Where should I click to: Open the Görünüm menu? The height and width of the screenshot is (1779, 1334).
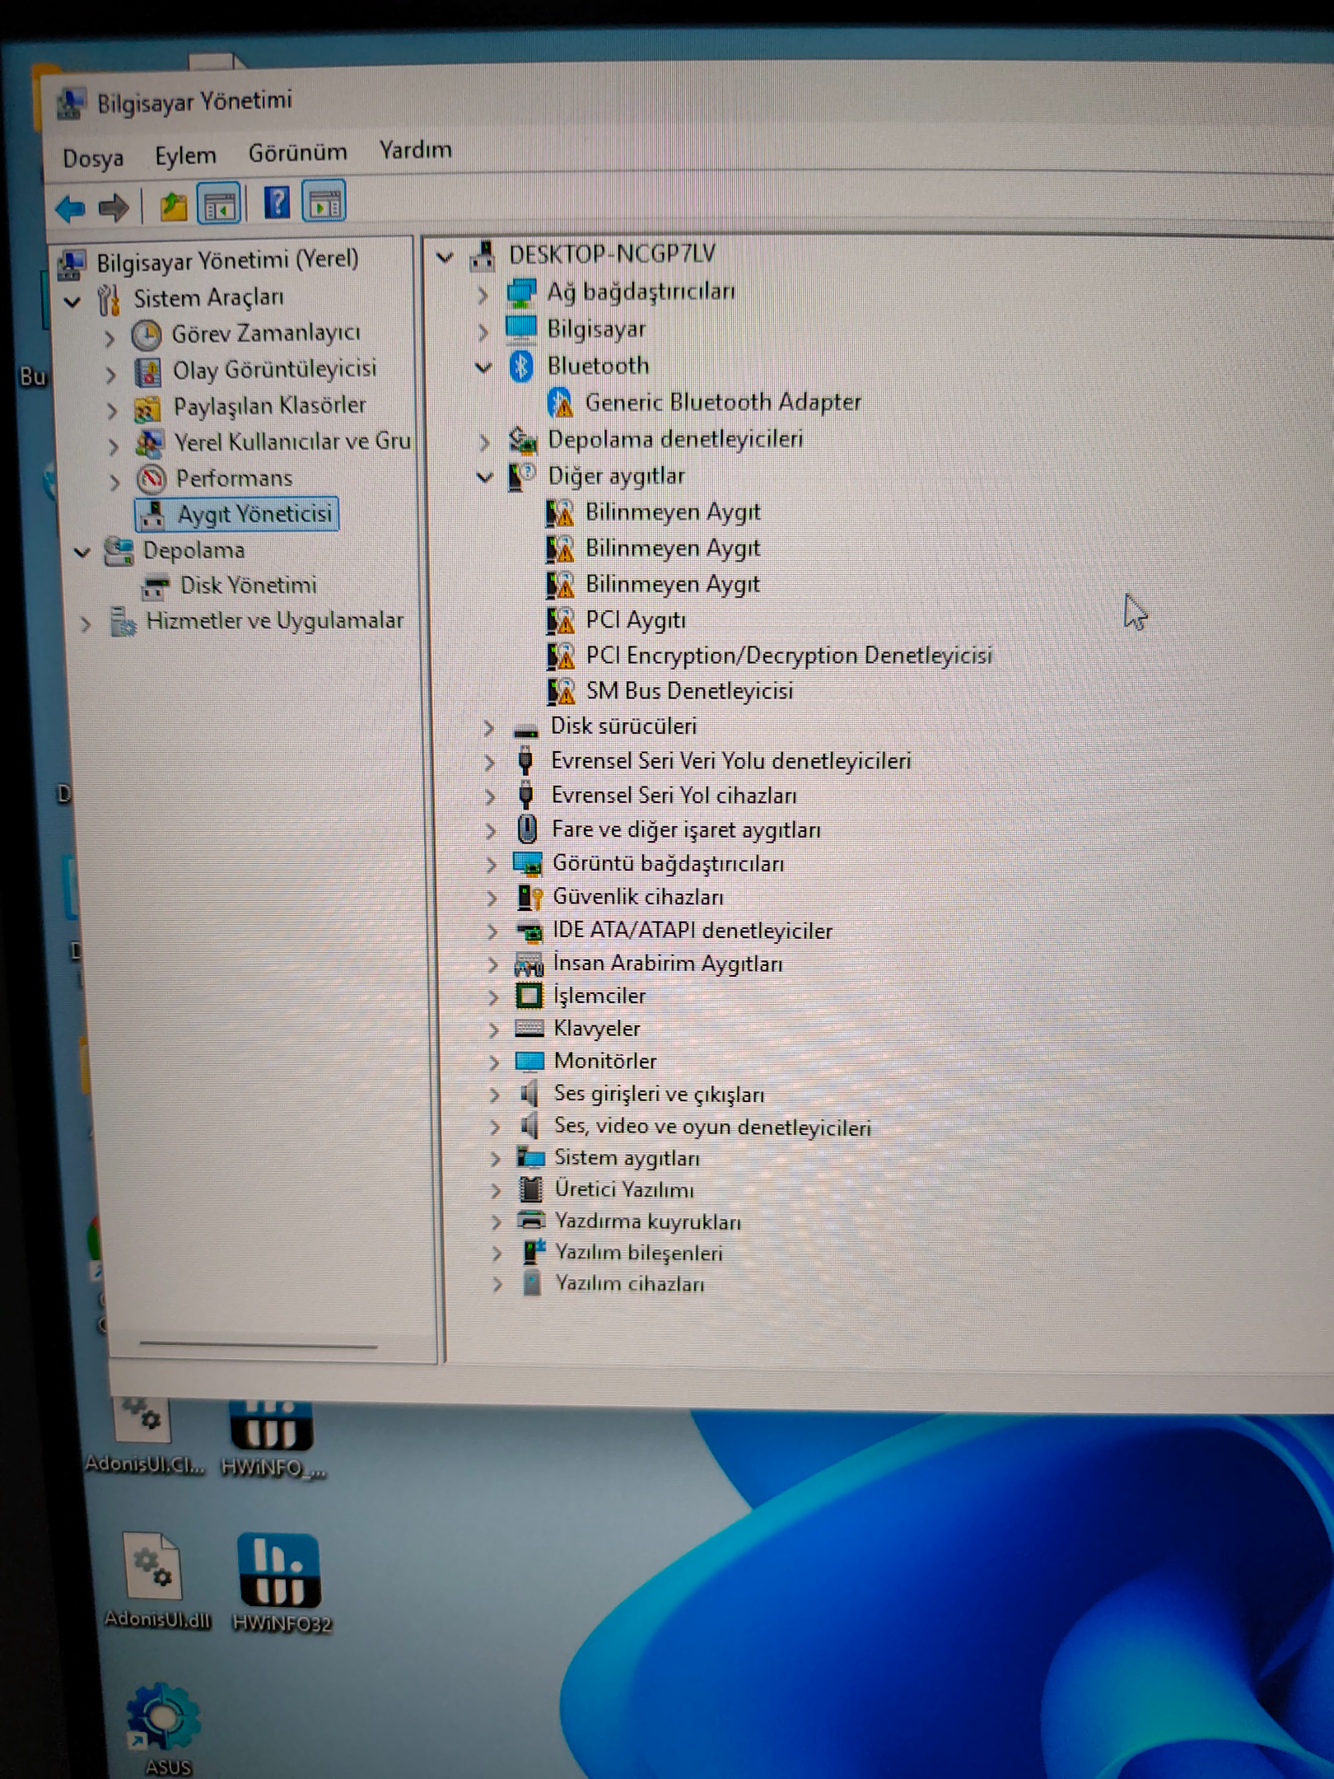297,152
